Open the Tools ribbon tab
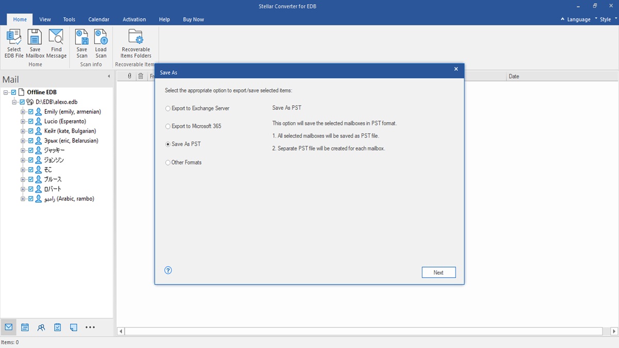This screenshot has height=348, width=619. pos(69,19)
